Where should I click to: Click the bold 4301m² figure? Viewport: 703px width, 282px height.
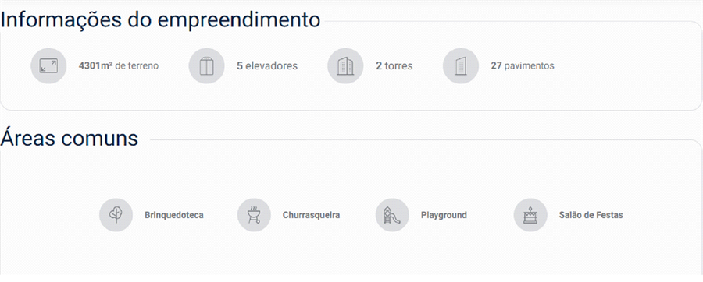click(95, 66)
